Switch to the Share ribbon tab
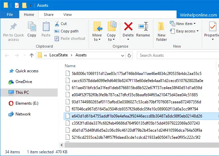219x156 pixels. [x=49, y=15]
